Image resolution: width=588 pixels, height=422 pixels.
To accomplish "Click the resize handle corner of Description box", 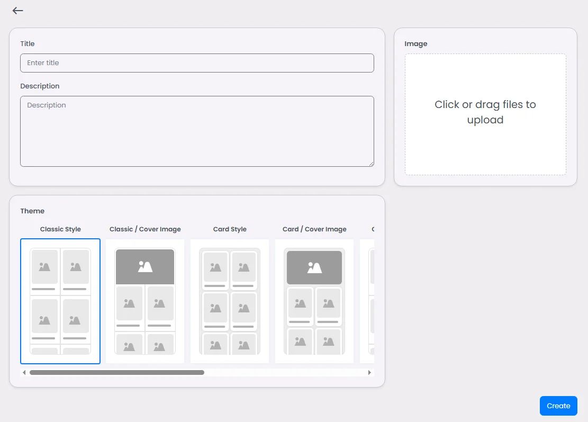I will click(371, 164).
